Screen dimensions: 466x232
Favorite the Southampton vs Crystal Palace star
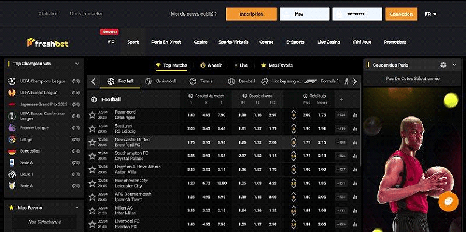[x=92, y=156]
